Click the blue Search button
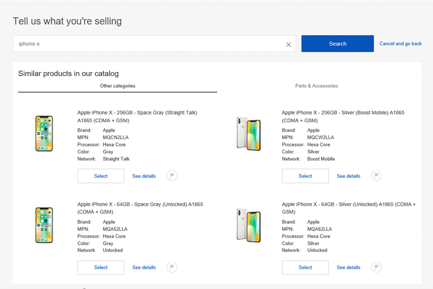Screen dimensions: 433x289 (x=337, y=44)
